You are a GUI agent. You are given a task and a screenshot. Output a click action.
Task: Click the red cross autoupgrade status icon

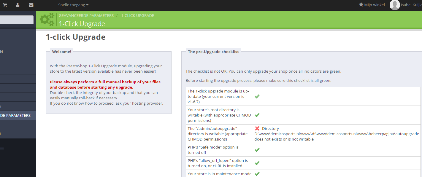[x=257, y=128]
